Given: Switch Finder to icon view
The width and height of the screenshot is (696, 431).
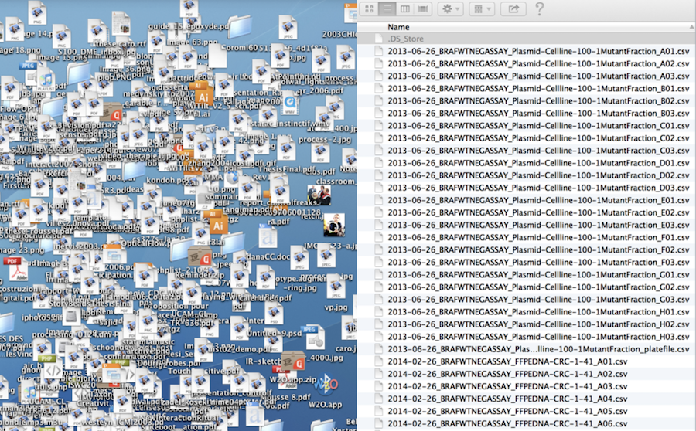Looking at the screenshot, I should point(369,8).
